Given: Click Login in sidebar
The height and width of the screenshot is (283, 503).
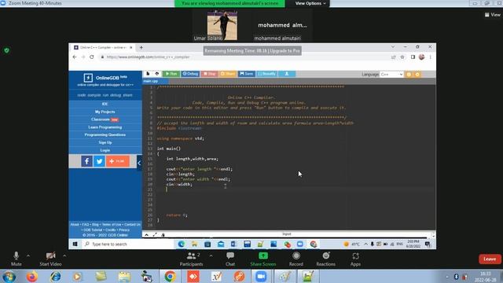Looking at the screenshot, I should pos(105,150).
